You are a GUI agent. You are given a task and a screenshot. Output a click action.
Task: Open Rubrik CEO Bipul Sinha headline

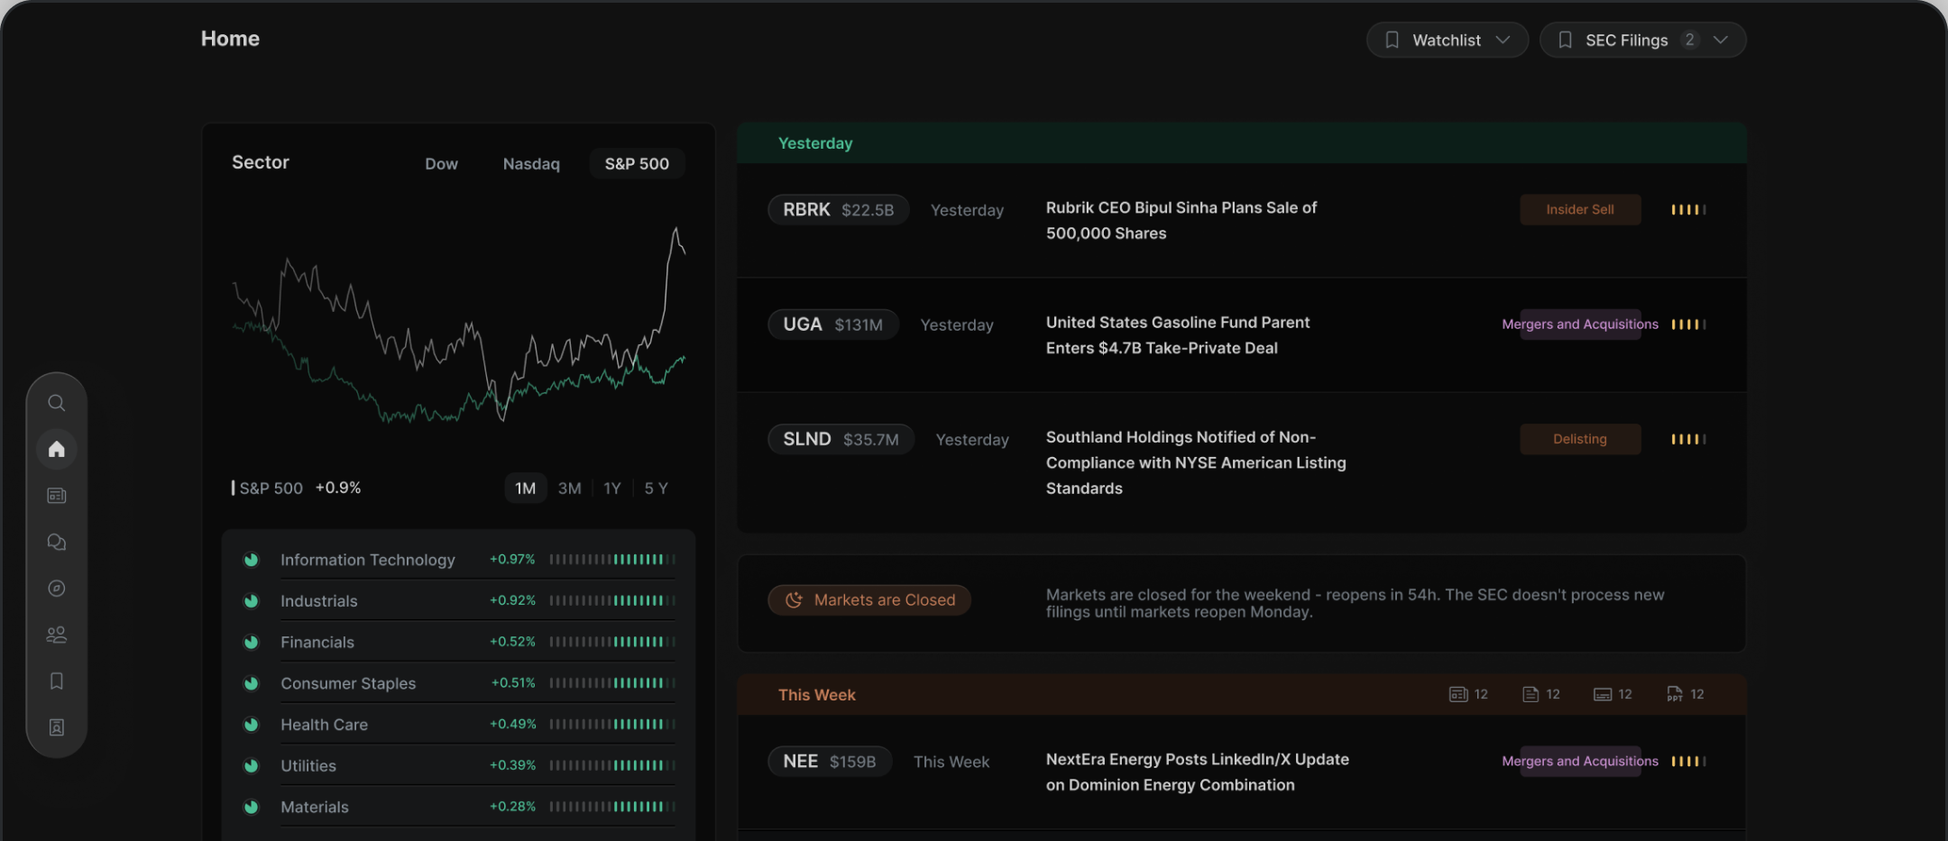click(x=1181, y=221)
